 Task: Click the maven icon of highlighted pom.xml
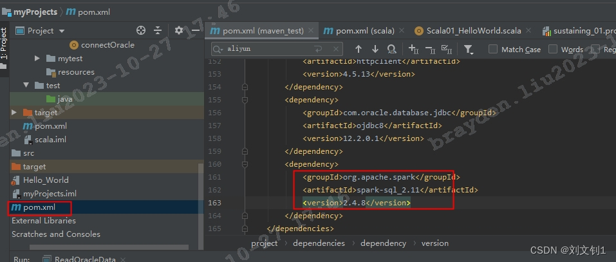16,207
